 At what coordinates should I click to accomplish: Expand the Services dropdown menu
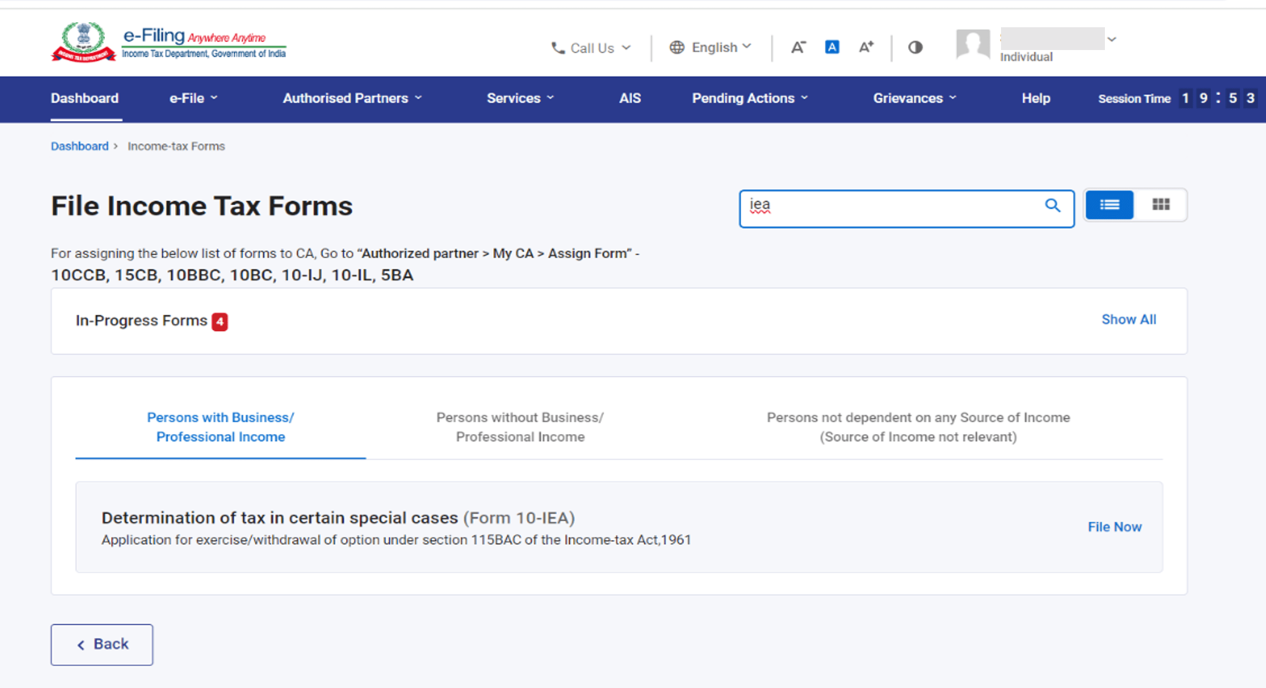(519, 98)
